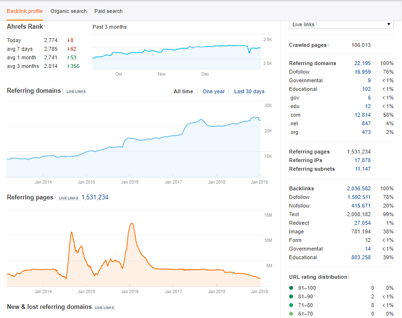Click the green 91–100 rating dot
402x318 pixels.
[291, 288]
